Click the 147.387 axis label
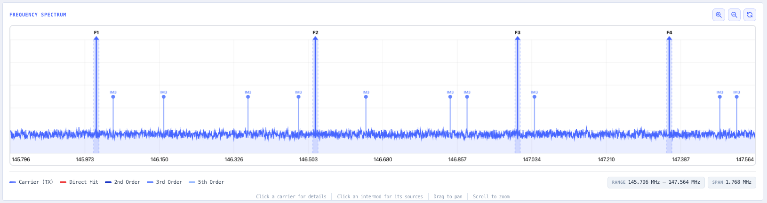 click(681, 160)
